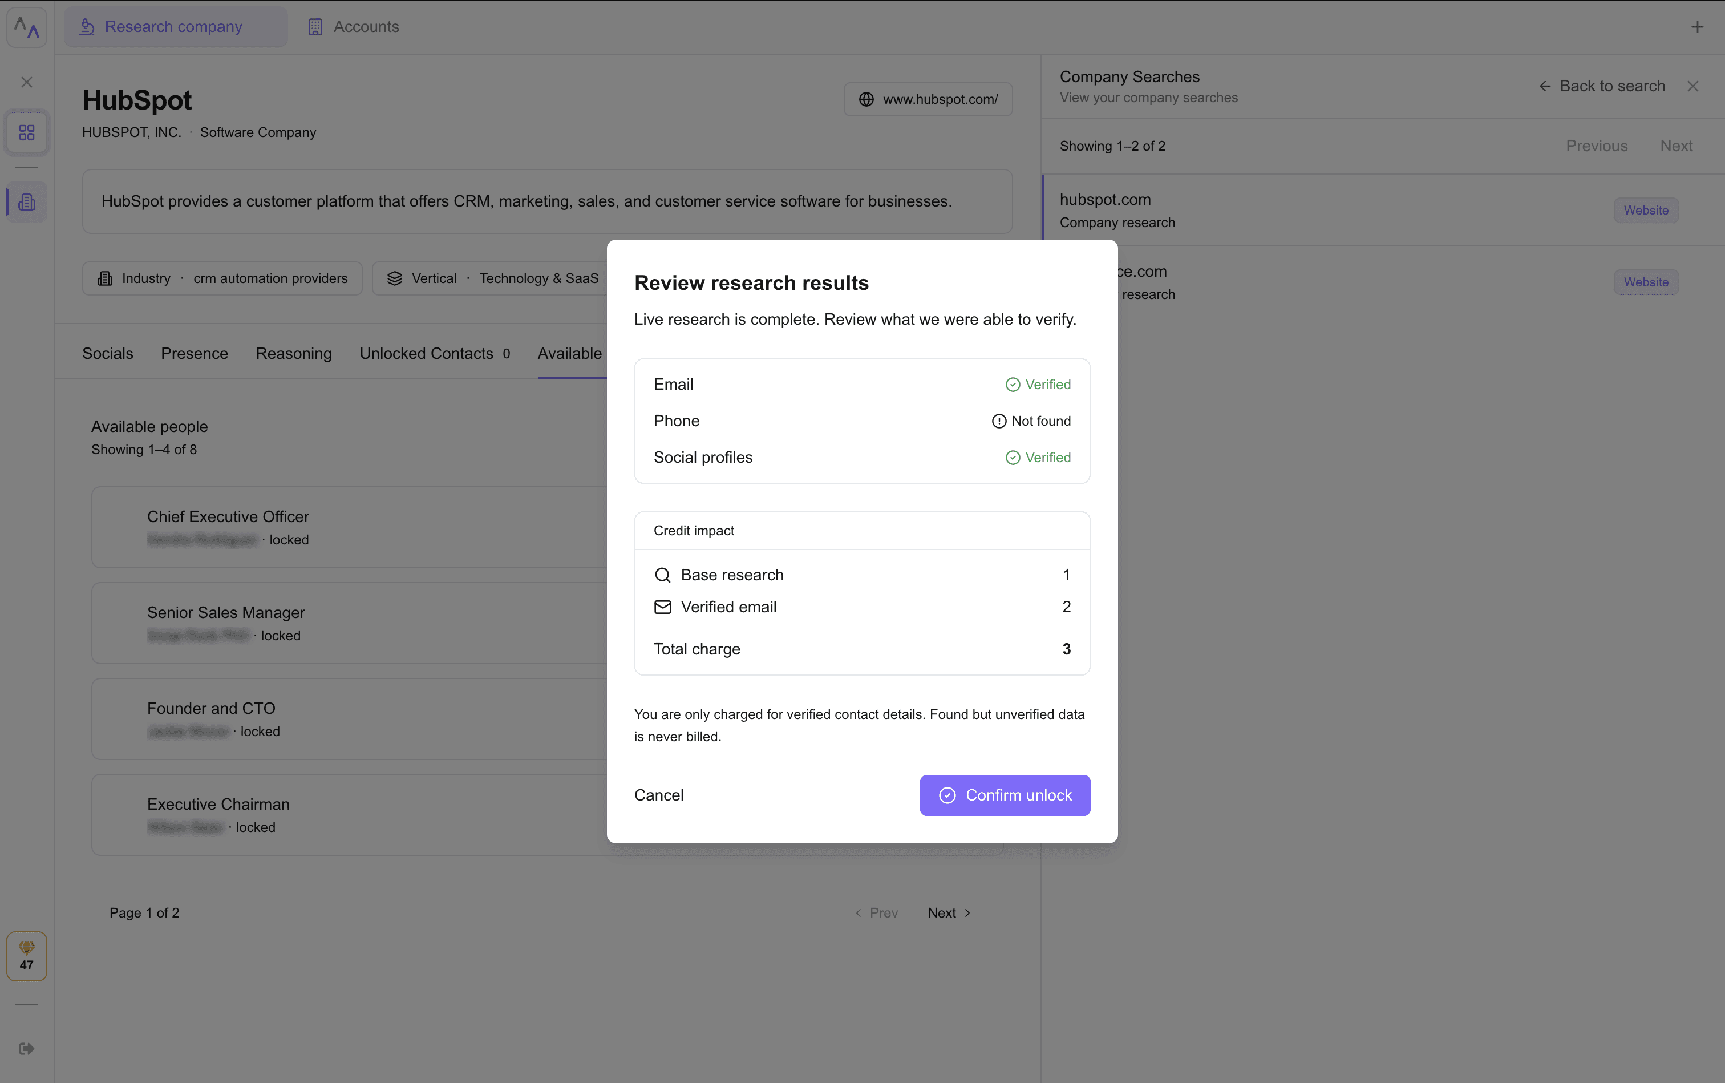
Task: Click the X icon below the logo
Action: pos(26,82)
